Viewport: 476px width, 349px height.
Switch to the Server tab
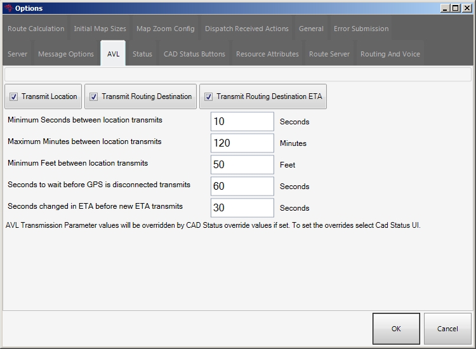pos(17,54)
